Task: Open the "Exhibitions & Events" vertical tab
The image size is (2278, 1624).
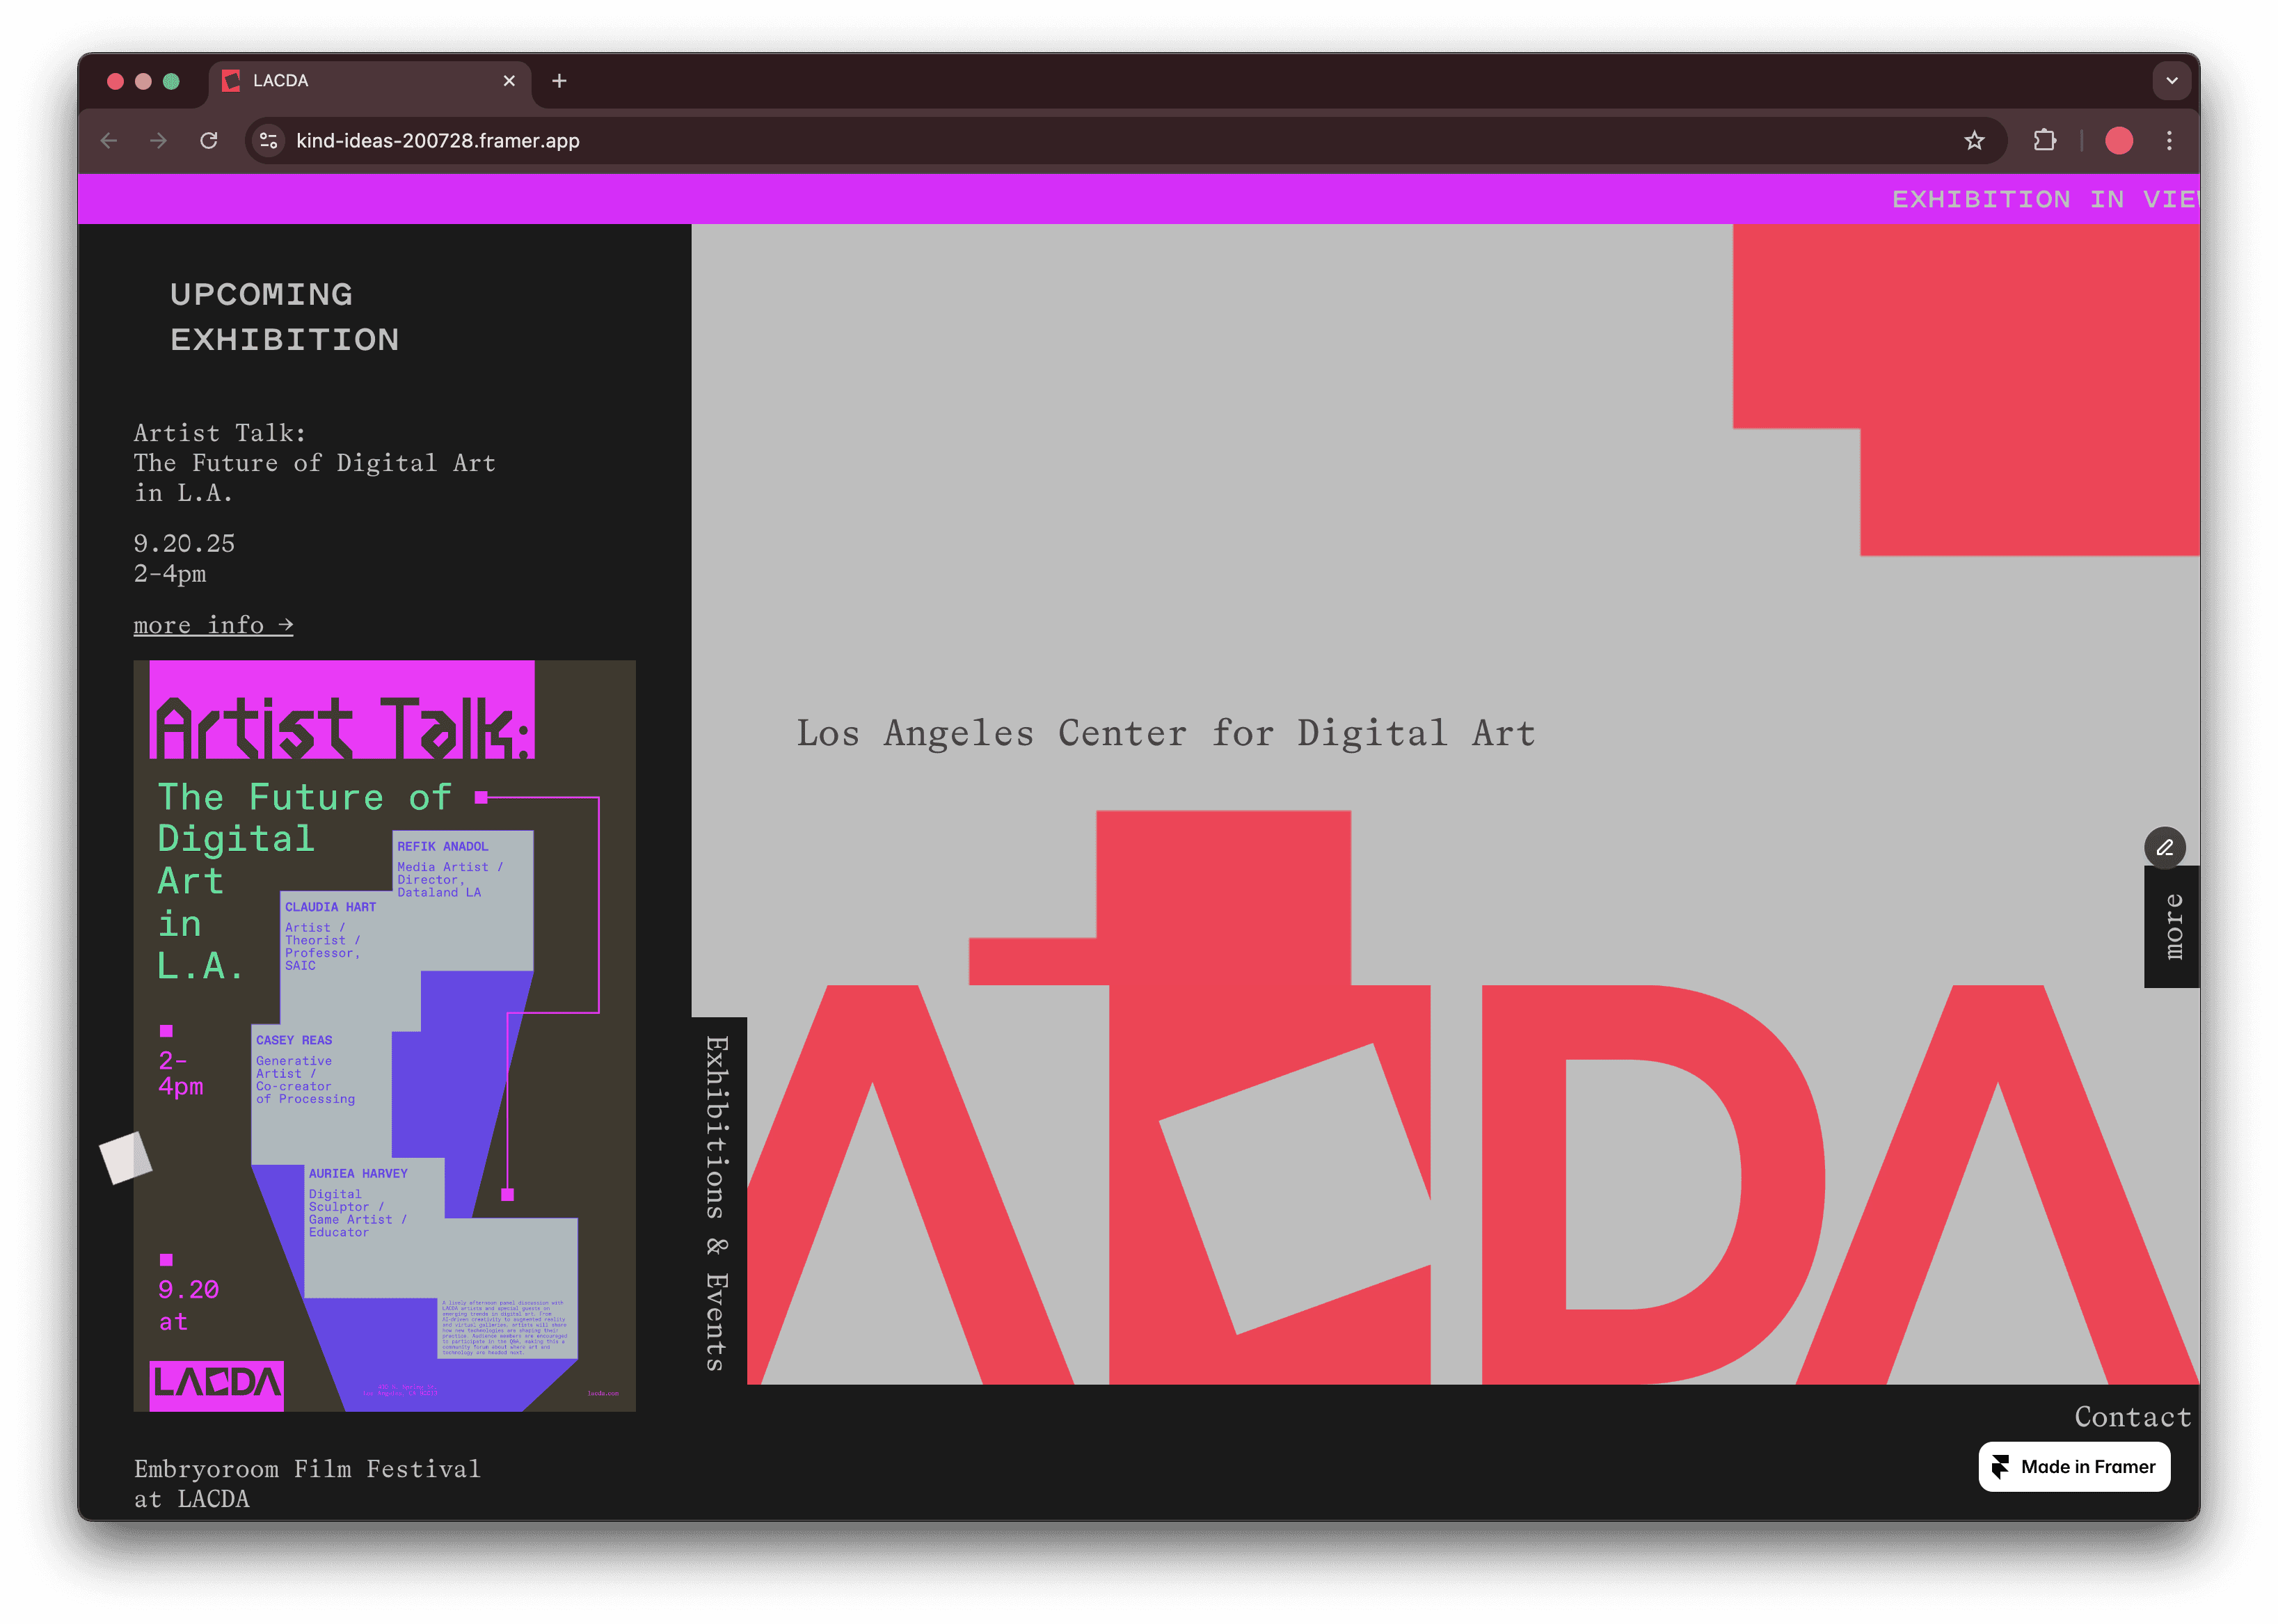Action: point(718,1201)
